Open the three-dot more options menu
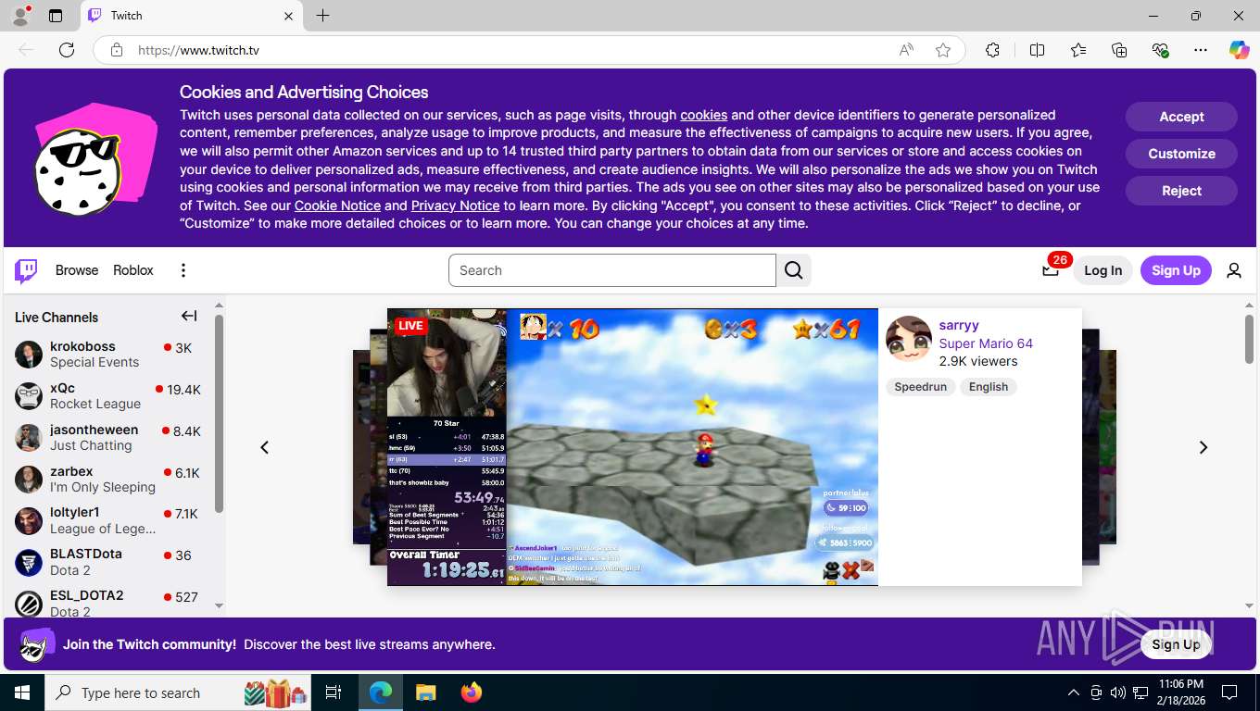Viewport: 1260px width, 711px height. click(x=183, y=270)
